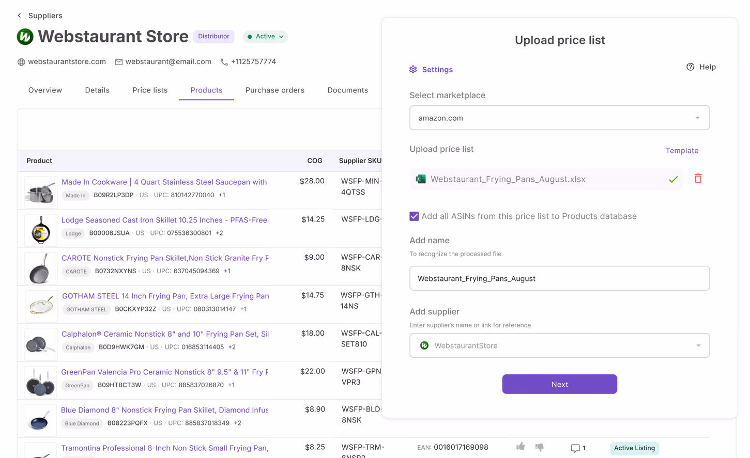Image resolution: width=750 pixels, height=458 pixels.
Task: Click the globe website icon
Action: tap(21, 62)
